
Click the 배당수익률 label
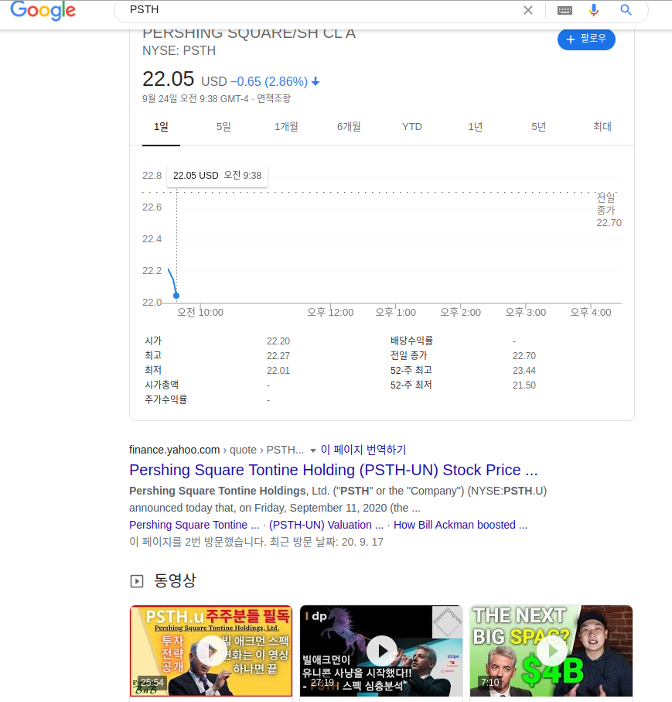coord(411,341)
